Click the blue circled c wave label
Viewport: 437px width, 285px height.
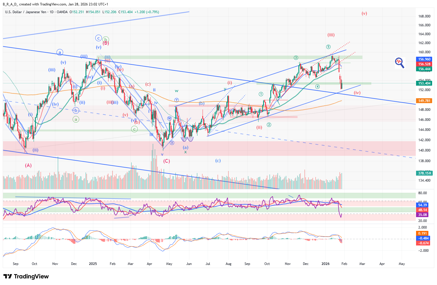click(x=98, y=38)
